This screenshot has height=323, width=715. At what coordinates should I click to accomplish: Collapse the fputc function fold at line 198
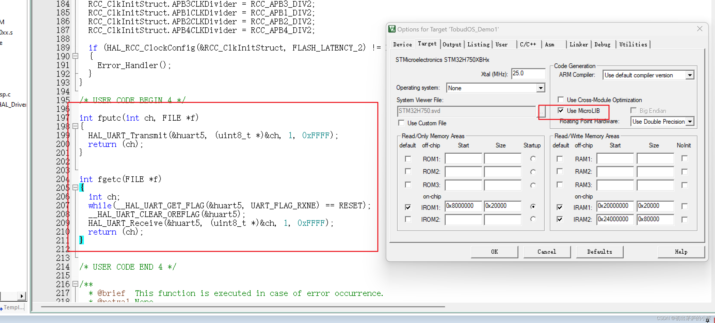(75, 126)
